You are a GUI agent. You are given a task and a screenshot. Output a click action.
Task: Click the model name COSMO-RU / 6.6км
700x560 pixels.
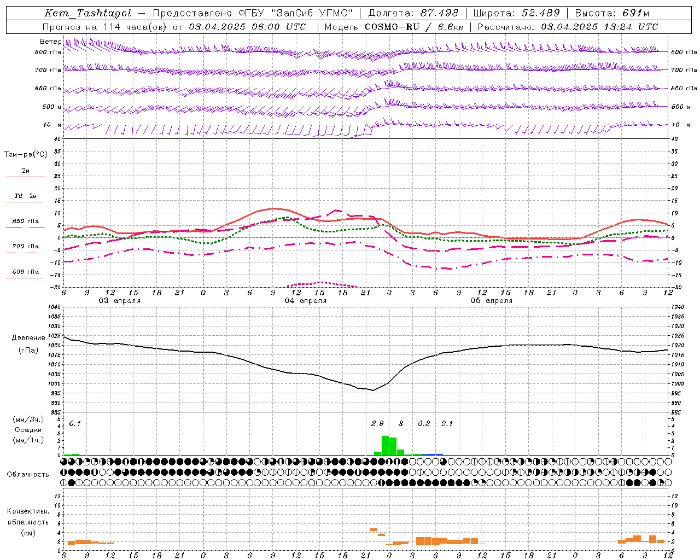pyautogui.click(x=415, y=27)
